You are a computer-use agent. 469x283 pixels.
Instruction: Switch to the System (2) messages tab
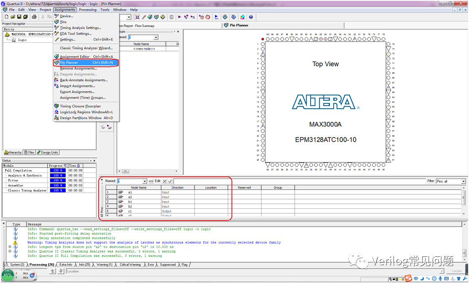tap(17, 265)
